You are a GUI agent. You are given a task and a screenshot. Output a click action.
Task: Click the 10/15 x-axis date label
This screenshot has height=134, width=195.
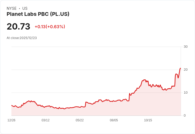click(148, 120)
